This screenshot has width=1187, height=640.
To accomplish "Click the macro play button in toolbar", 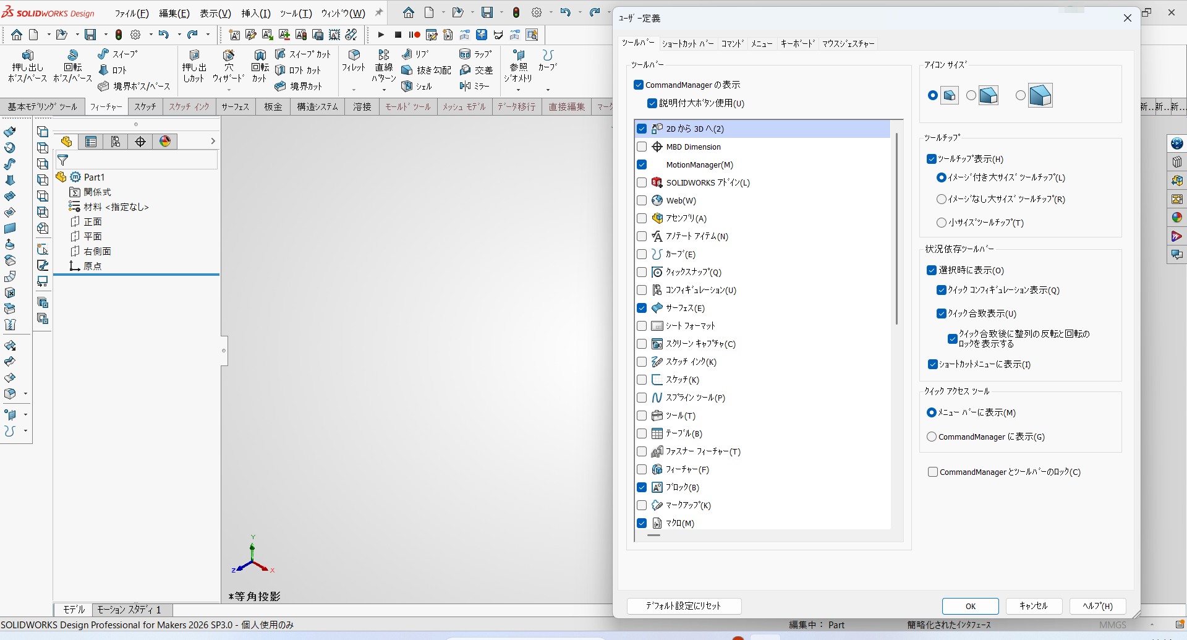I will coord(381,35).
